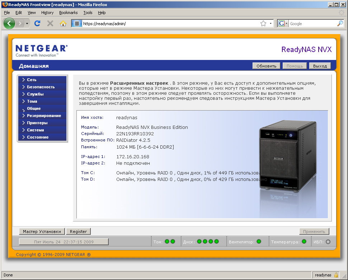Click the second Диск status LED
The image size is (348, 280).
coord(205,241)
